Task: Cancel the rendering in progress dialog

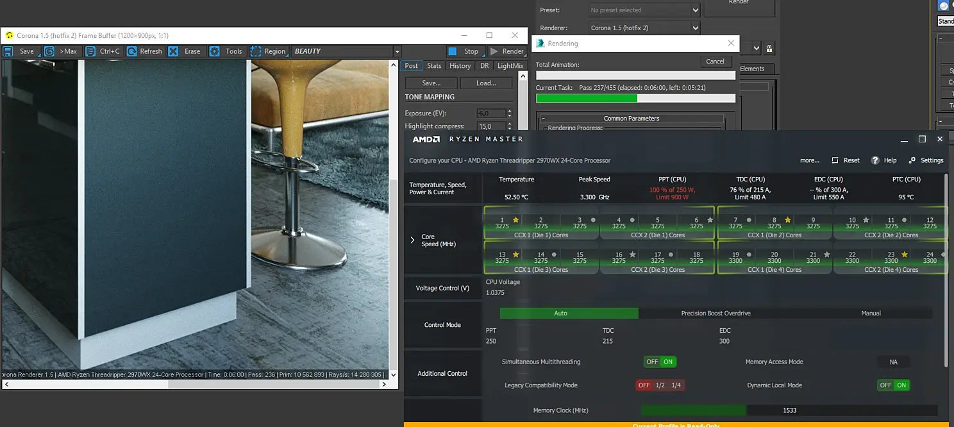Action: point(715,62)
